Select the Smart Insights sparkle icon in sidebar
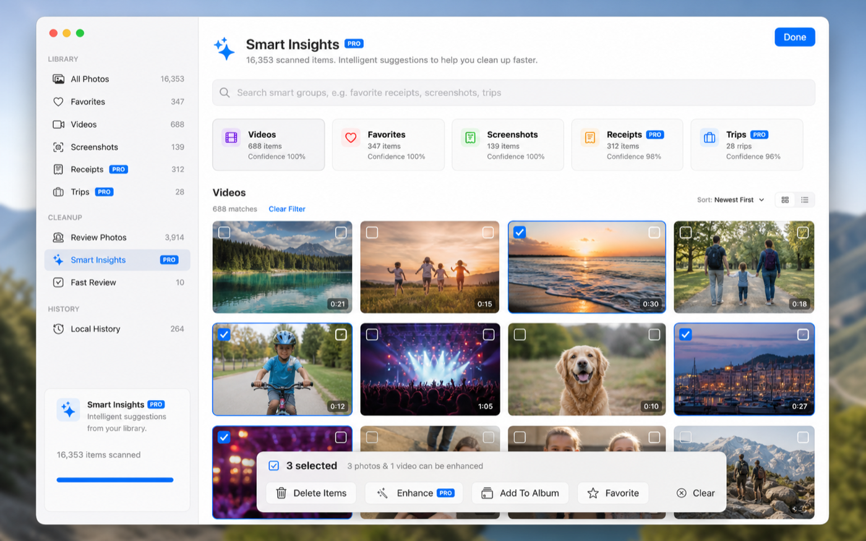The height and width of the screenshot is (541, 866). [x=58, y=260]
